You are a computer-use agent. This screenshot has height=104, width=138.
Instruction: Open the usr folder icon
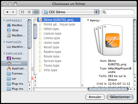(x=9, y=79)
